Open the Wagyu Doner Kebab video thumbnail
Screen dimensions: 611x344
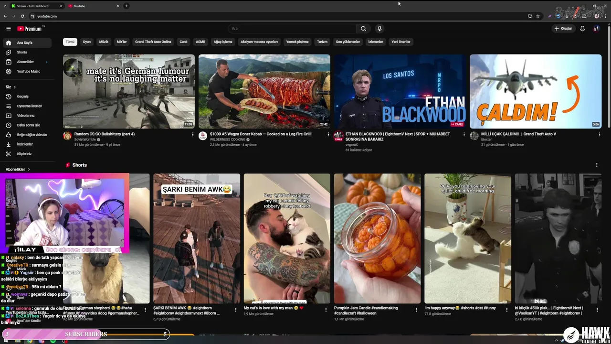point(264,91)
